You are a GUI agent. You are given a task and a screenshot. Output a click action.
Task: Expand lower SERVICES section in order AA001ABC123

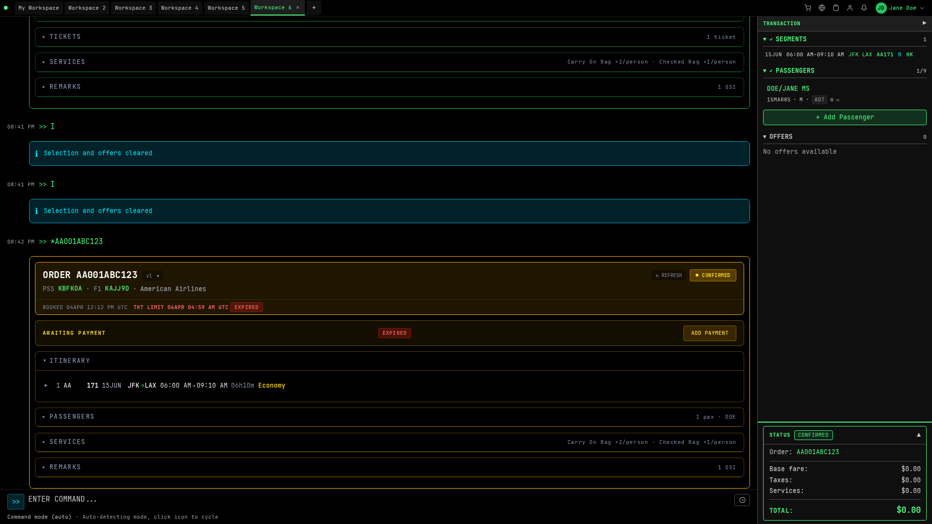pyautogui.click(x=389, y=442)
